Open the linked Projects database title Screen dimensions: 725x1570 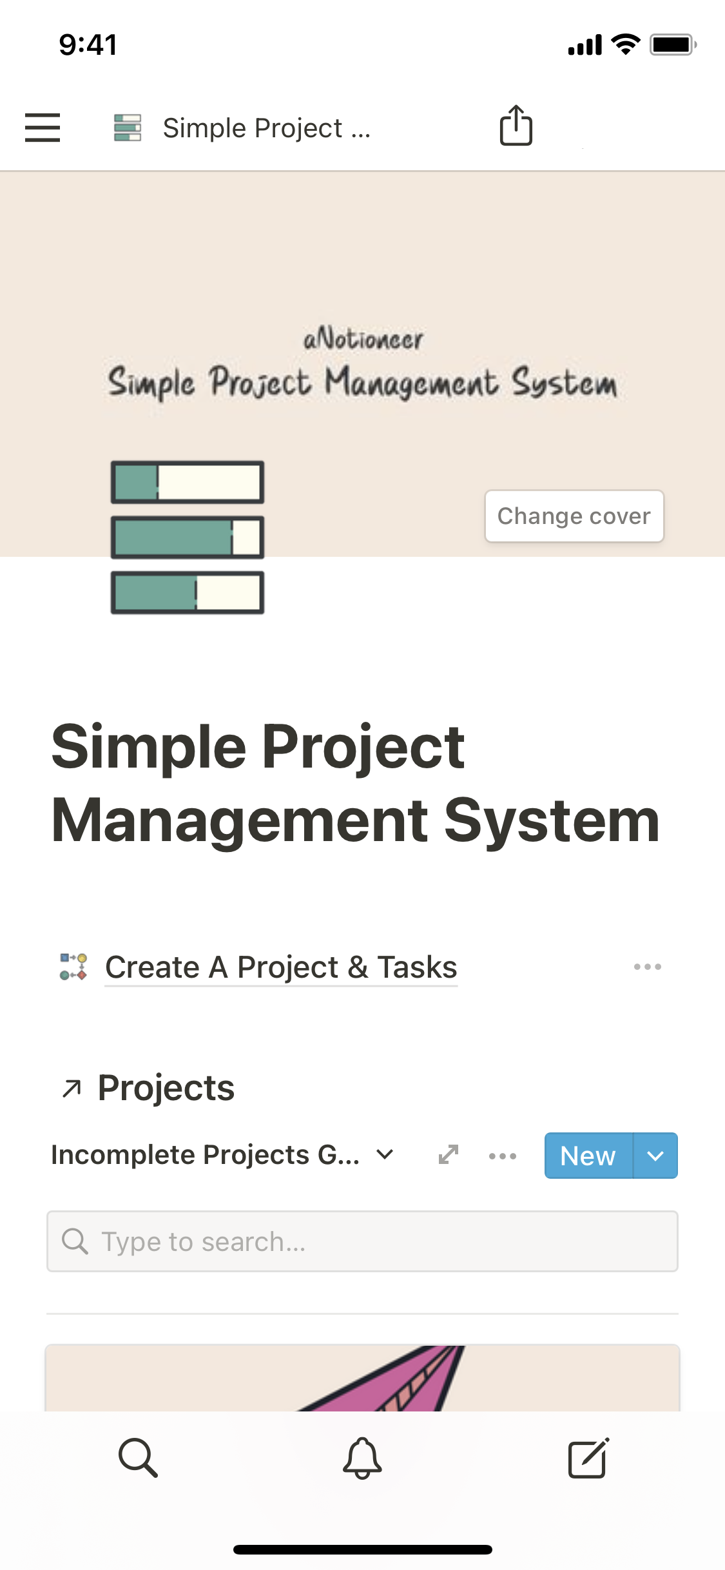pos(166,1088)
